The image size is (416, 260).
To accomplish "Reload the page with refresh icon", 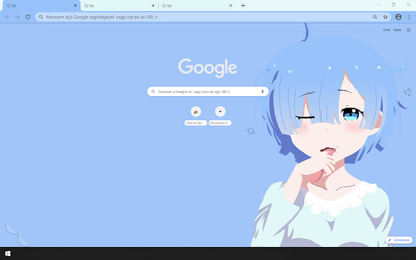I will click(28, 17).
